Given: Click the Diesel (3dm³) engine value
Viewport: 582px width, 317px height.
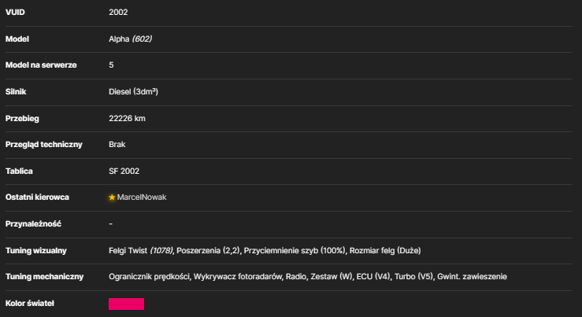Looking at the screenshot, I should [x=133, y=91].
